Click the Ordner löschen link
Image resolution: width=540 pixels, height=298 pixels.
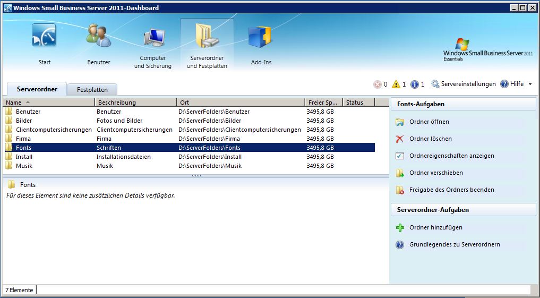point(431,139)
